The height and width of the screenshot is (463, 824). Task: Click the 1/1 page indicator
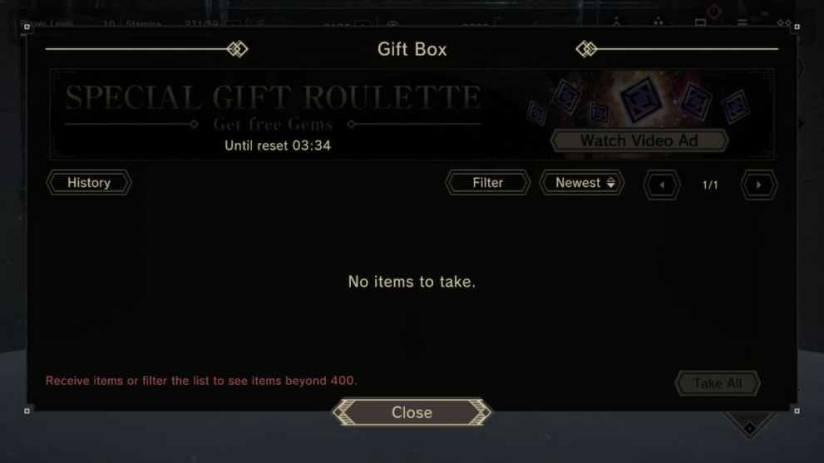tap(710, 185)
